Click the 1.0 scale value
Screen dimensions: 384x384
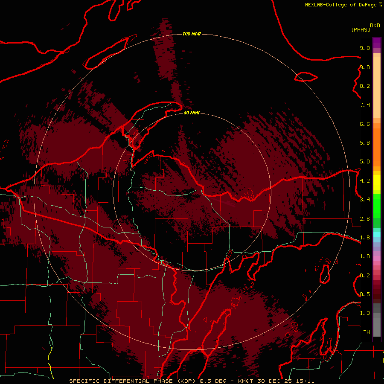coord(365,256)
